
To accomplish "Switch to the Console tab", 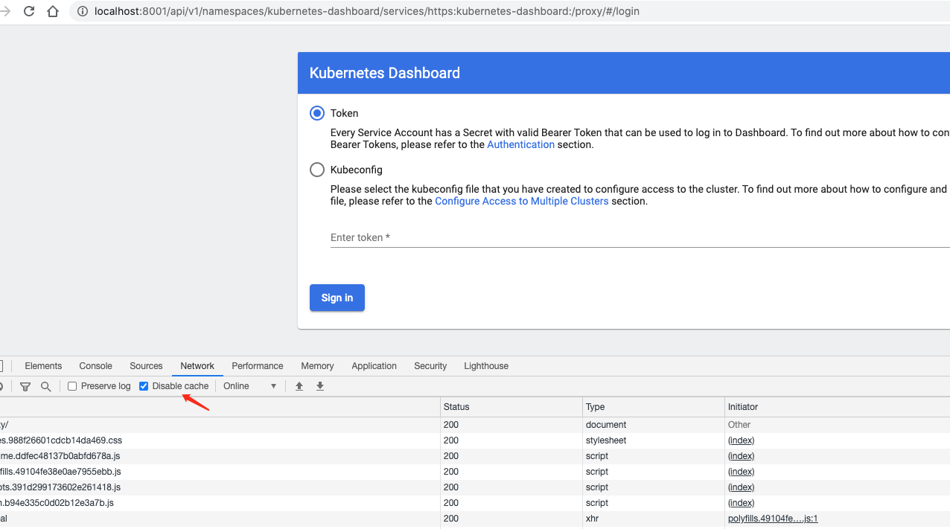I will 96,366.
